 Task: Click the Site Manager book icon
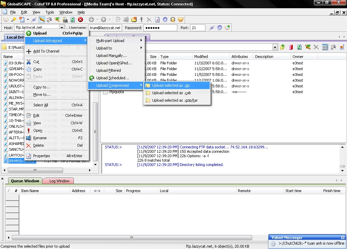pyautogui.click(x=6, y=20)
